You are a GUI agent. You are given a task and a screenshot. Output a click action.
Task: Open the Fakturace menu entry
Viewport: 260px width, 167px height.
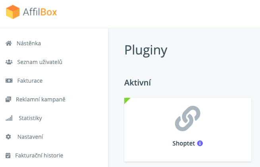pyautogui.click(x=30, y=81)
